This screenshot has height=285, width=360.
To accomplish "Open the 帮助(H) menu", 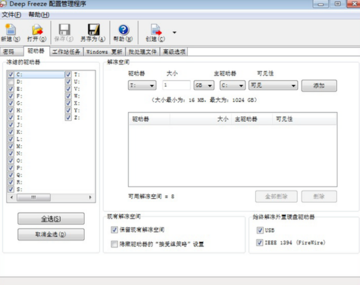I will (39, 15).
